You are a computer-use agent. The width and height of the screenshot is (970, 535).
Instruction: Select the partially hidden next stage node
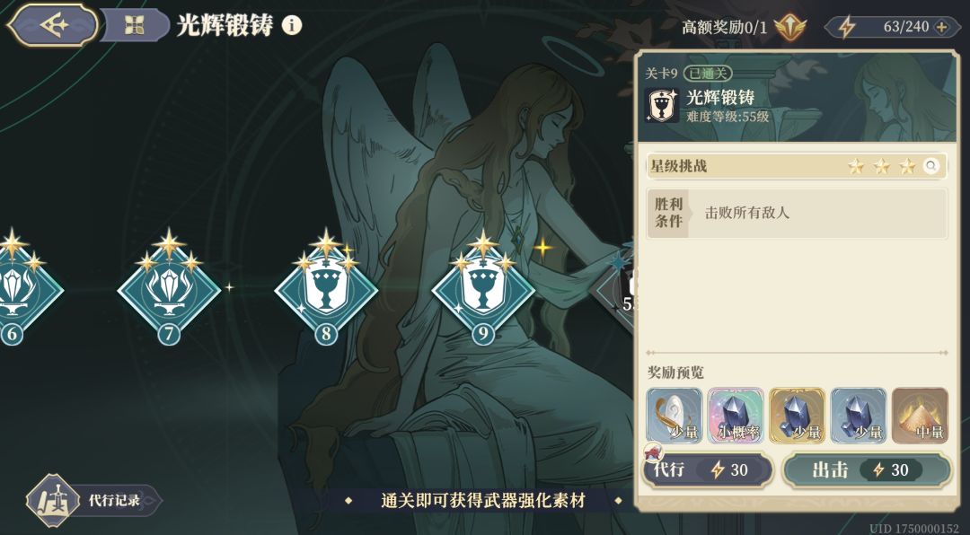tap(615, 291)
